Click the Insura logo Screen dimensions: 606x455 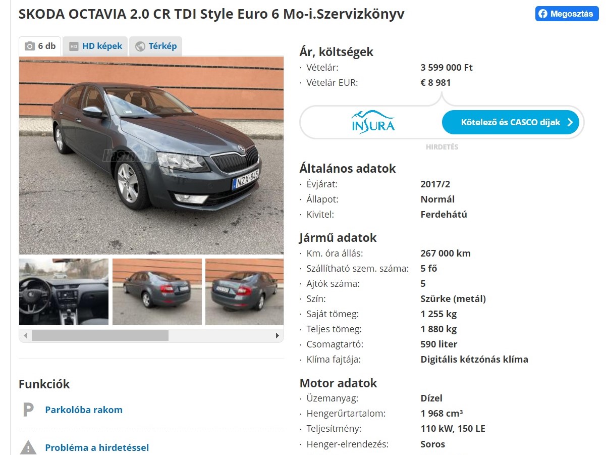pos(373,122)
